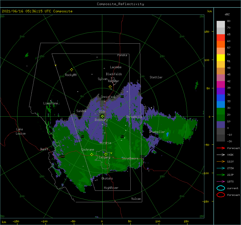241x225 pixels.
Task: Click the orange 111V arrow legend icon
Action: pyautogui.click(x=221, y=161)
